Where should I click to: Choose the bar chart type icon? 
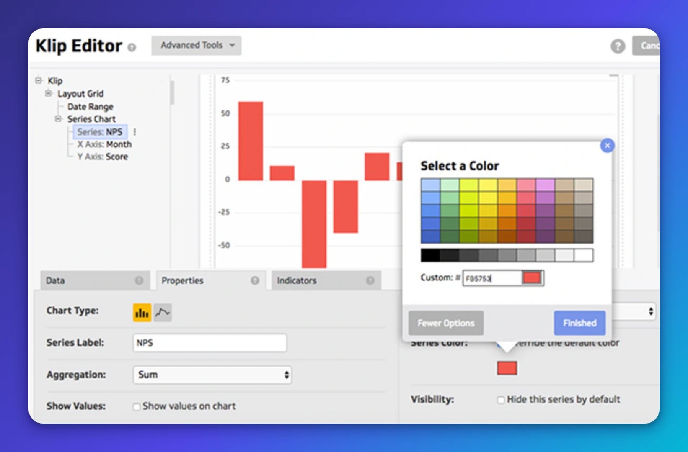[142, 312]
